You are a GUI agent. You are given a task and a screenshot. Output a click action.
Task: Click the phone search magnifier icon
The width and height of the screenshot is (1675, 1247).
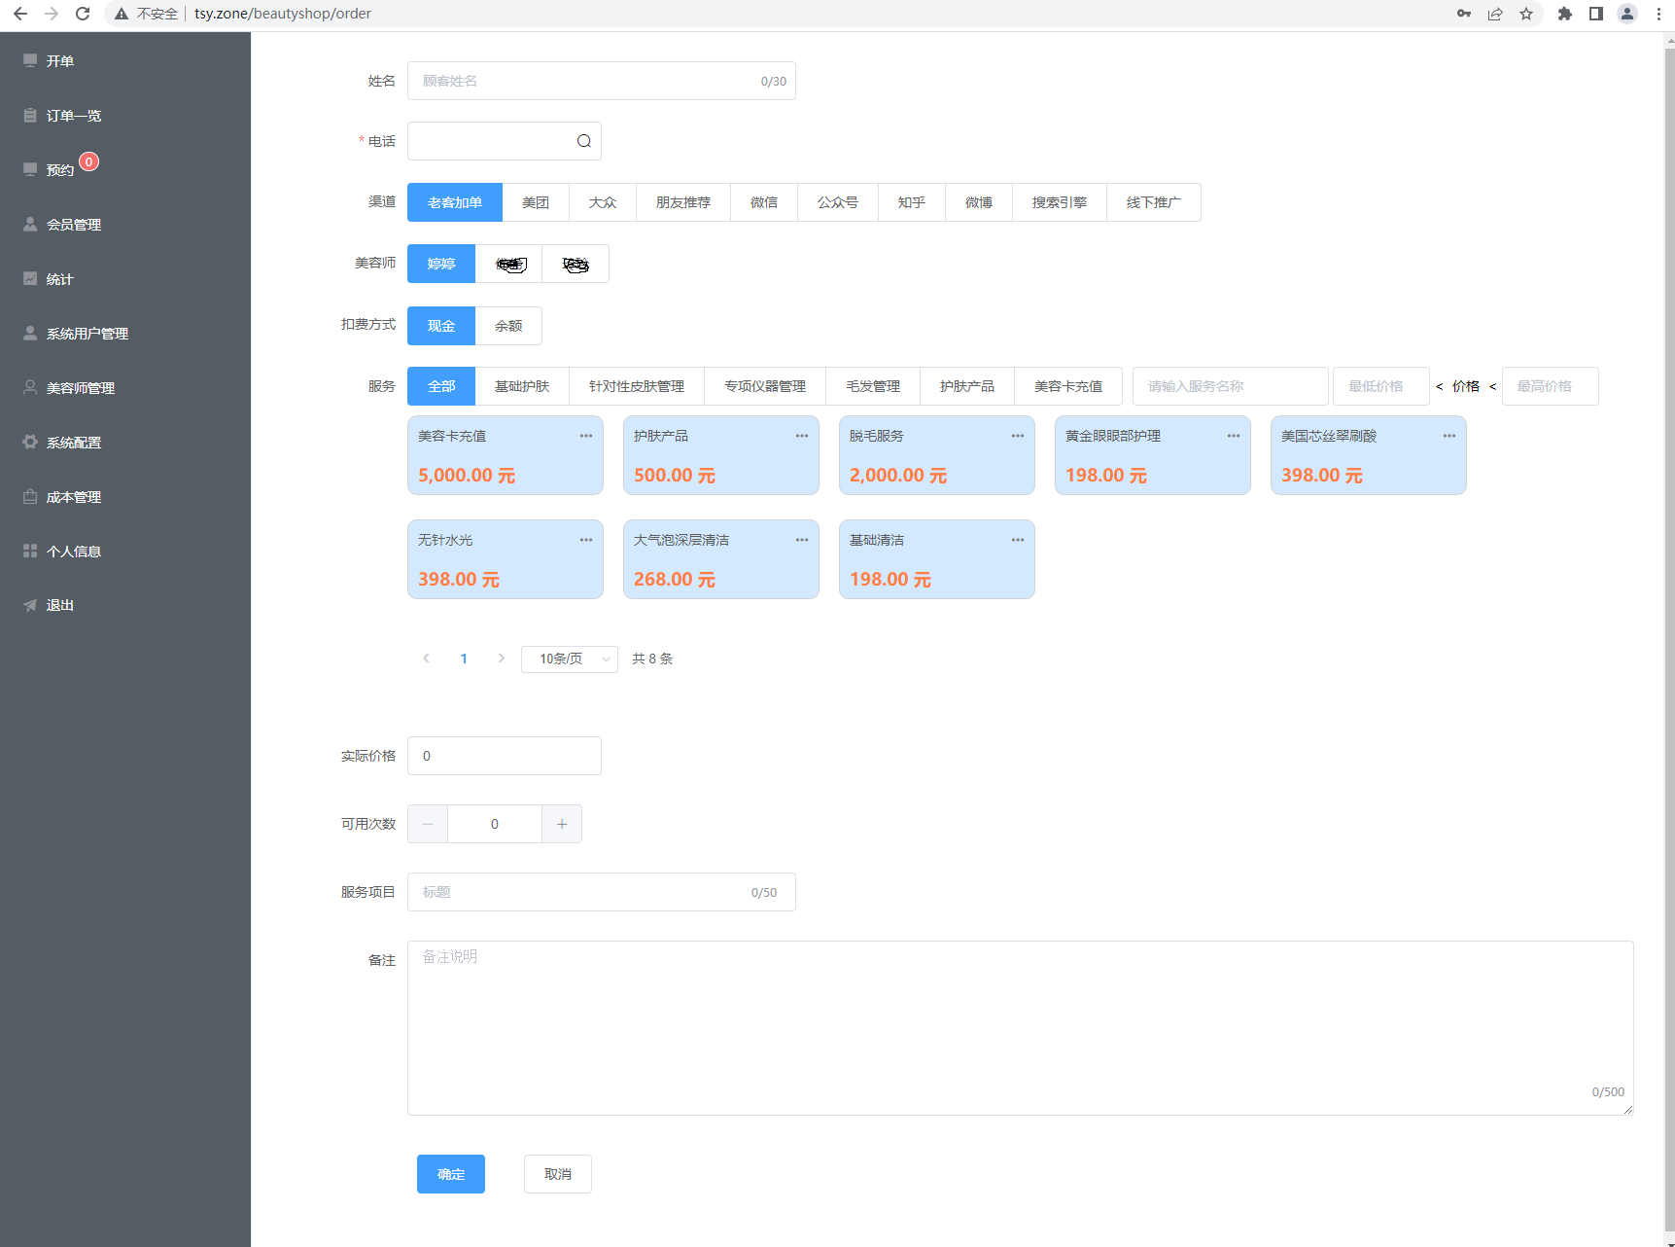[584, 141]
